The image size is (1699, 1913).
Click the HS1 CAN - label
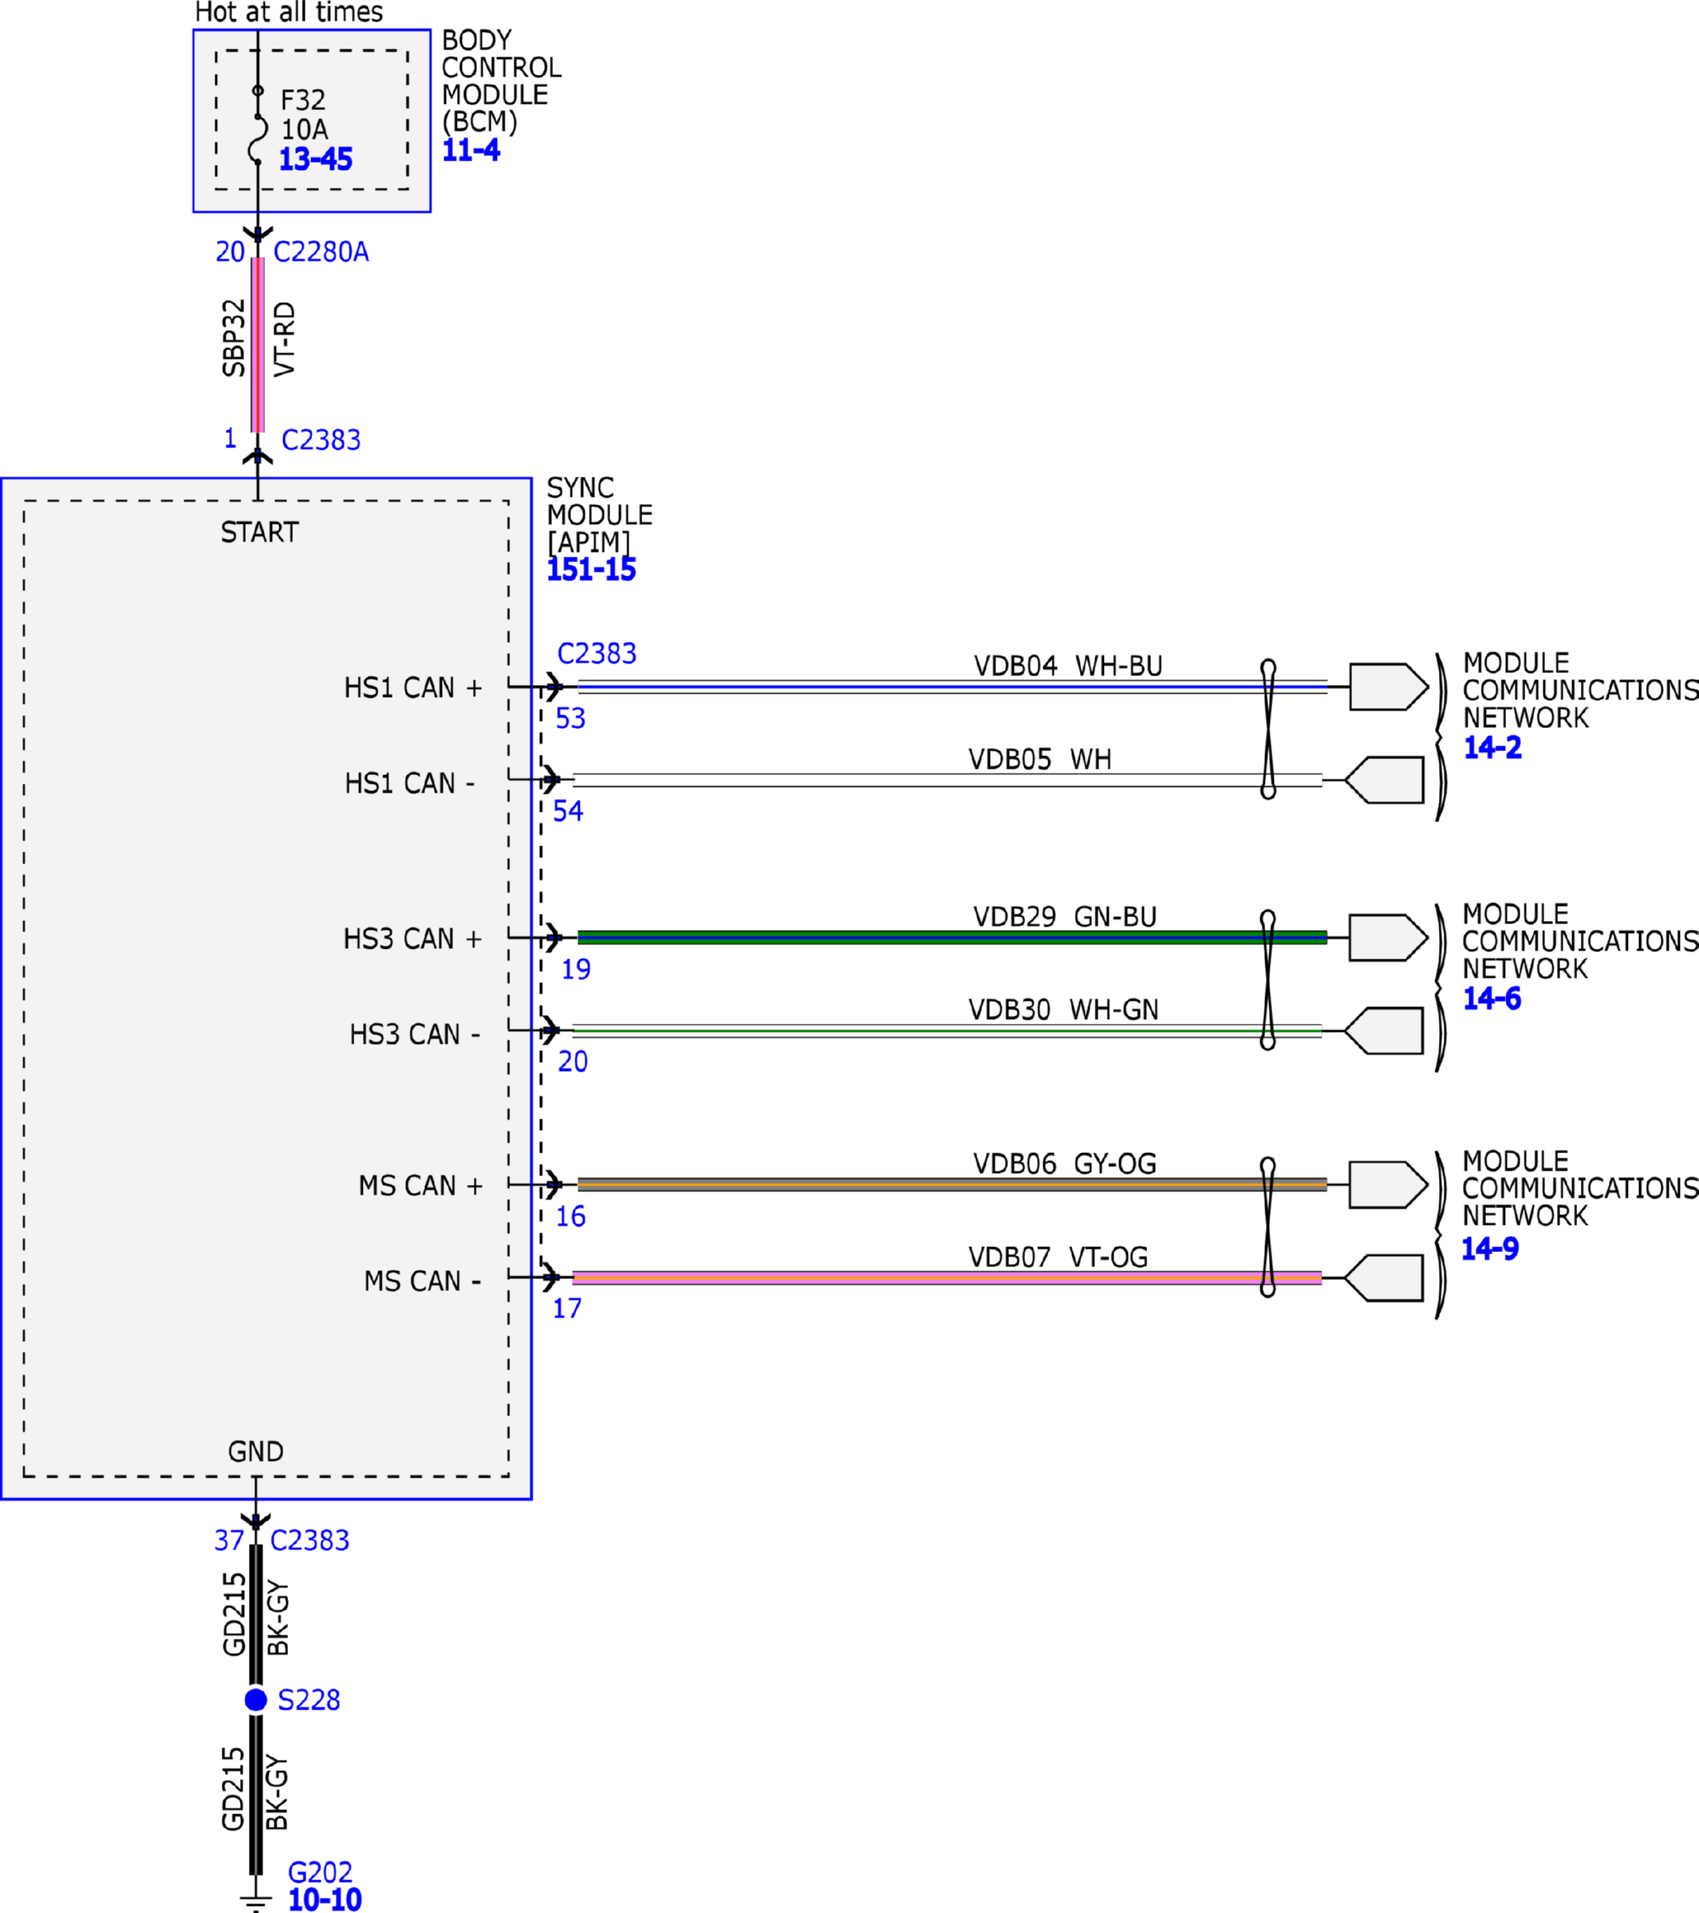pos(410,782)
